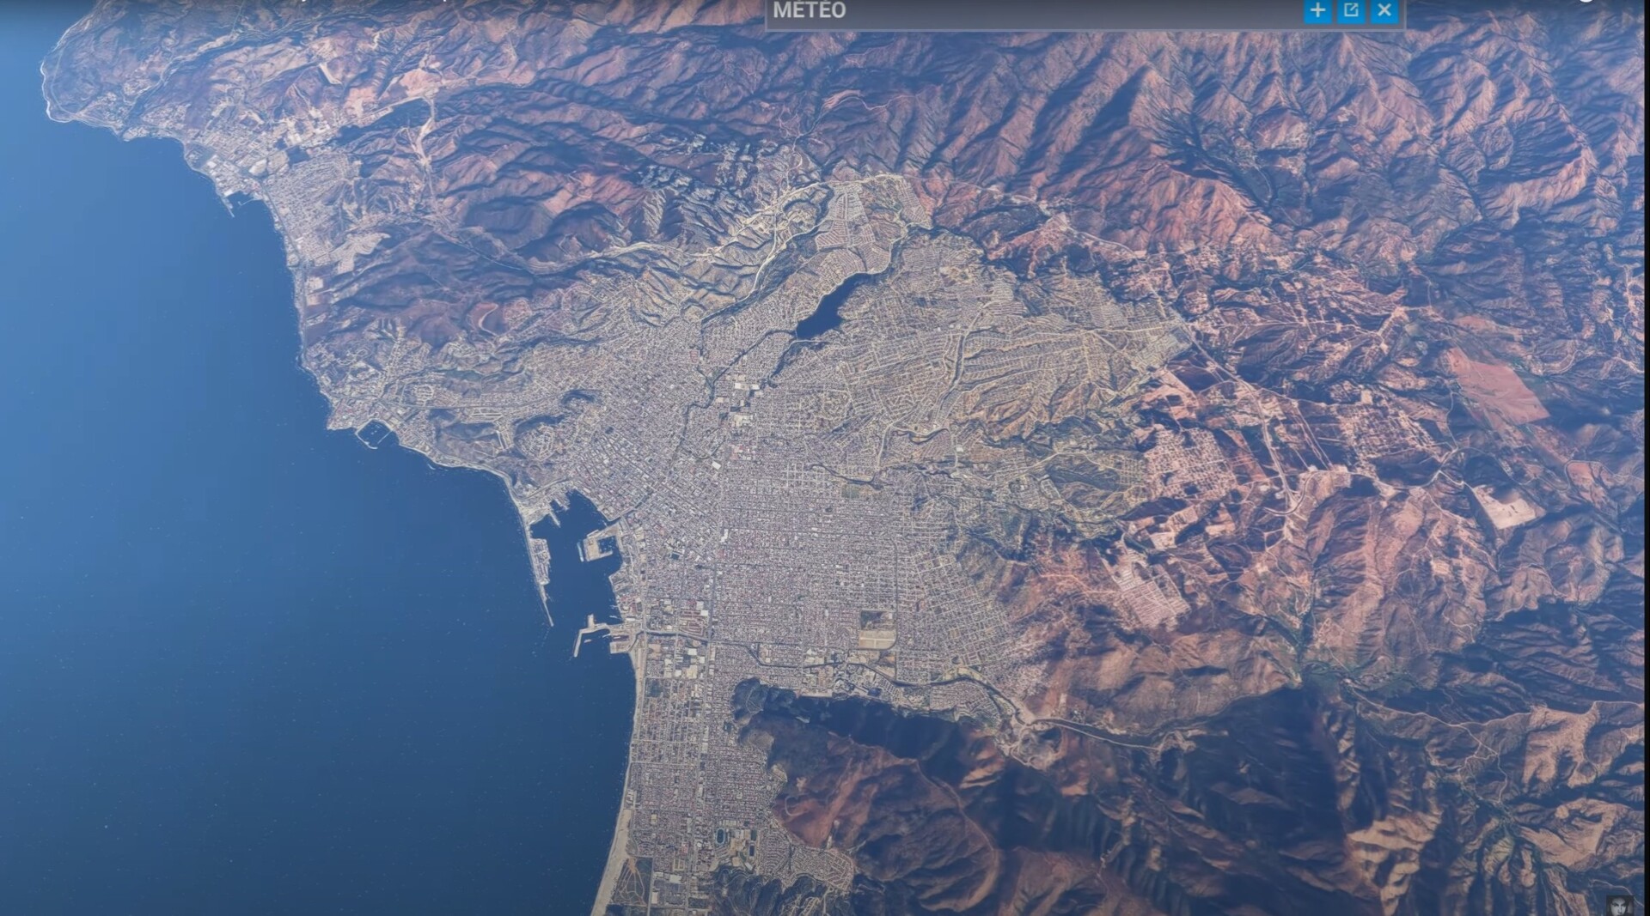Click the small marina on western coast
Viewport: 1650px width, 916px height.
click(x=373, y=433)
